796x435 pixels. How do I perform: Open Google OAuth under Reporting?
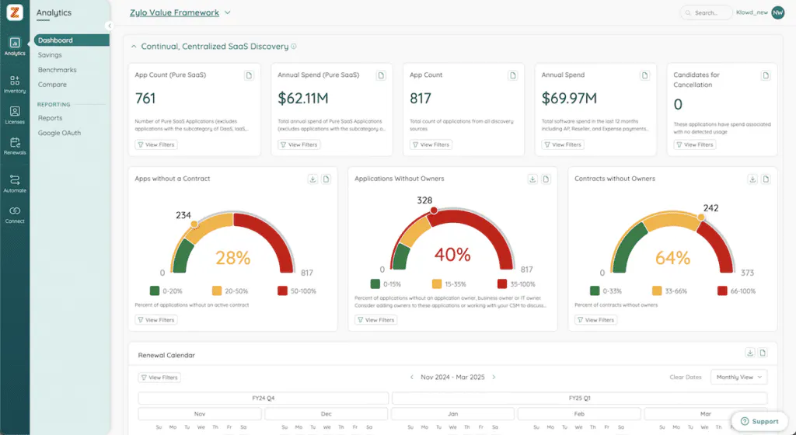59,133
